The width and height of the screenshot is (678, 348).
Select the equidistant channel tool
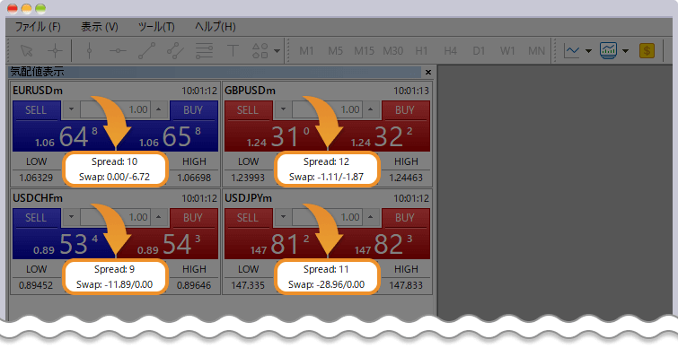pos(175,51)
